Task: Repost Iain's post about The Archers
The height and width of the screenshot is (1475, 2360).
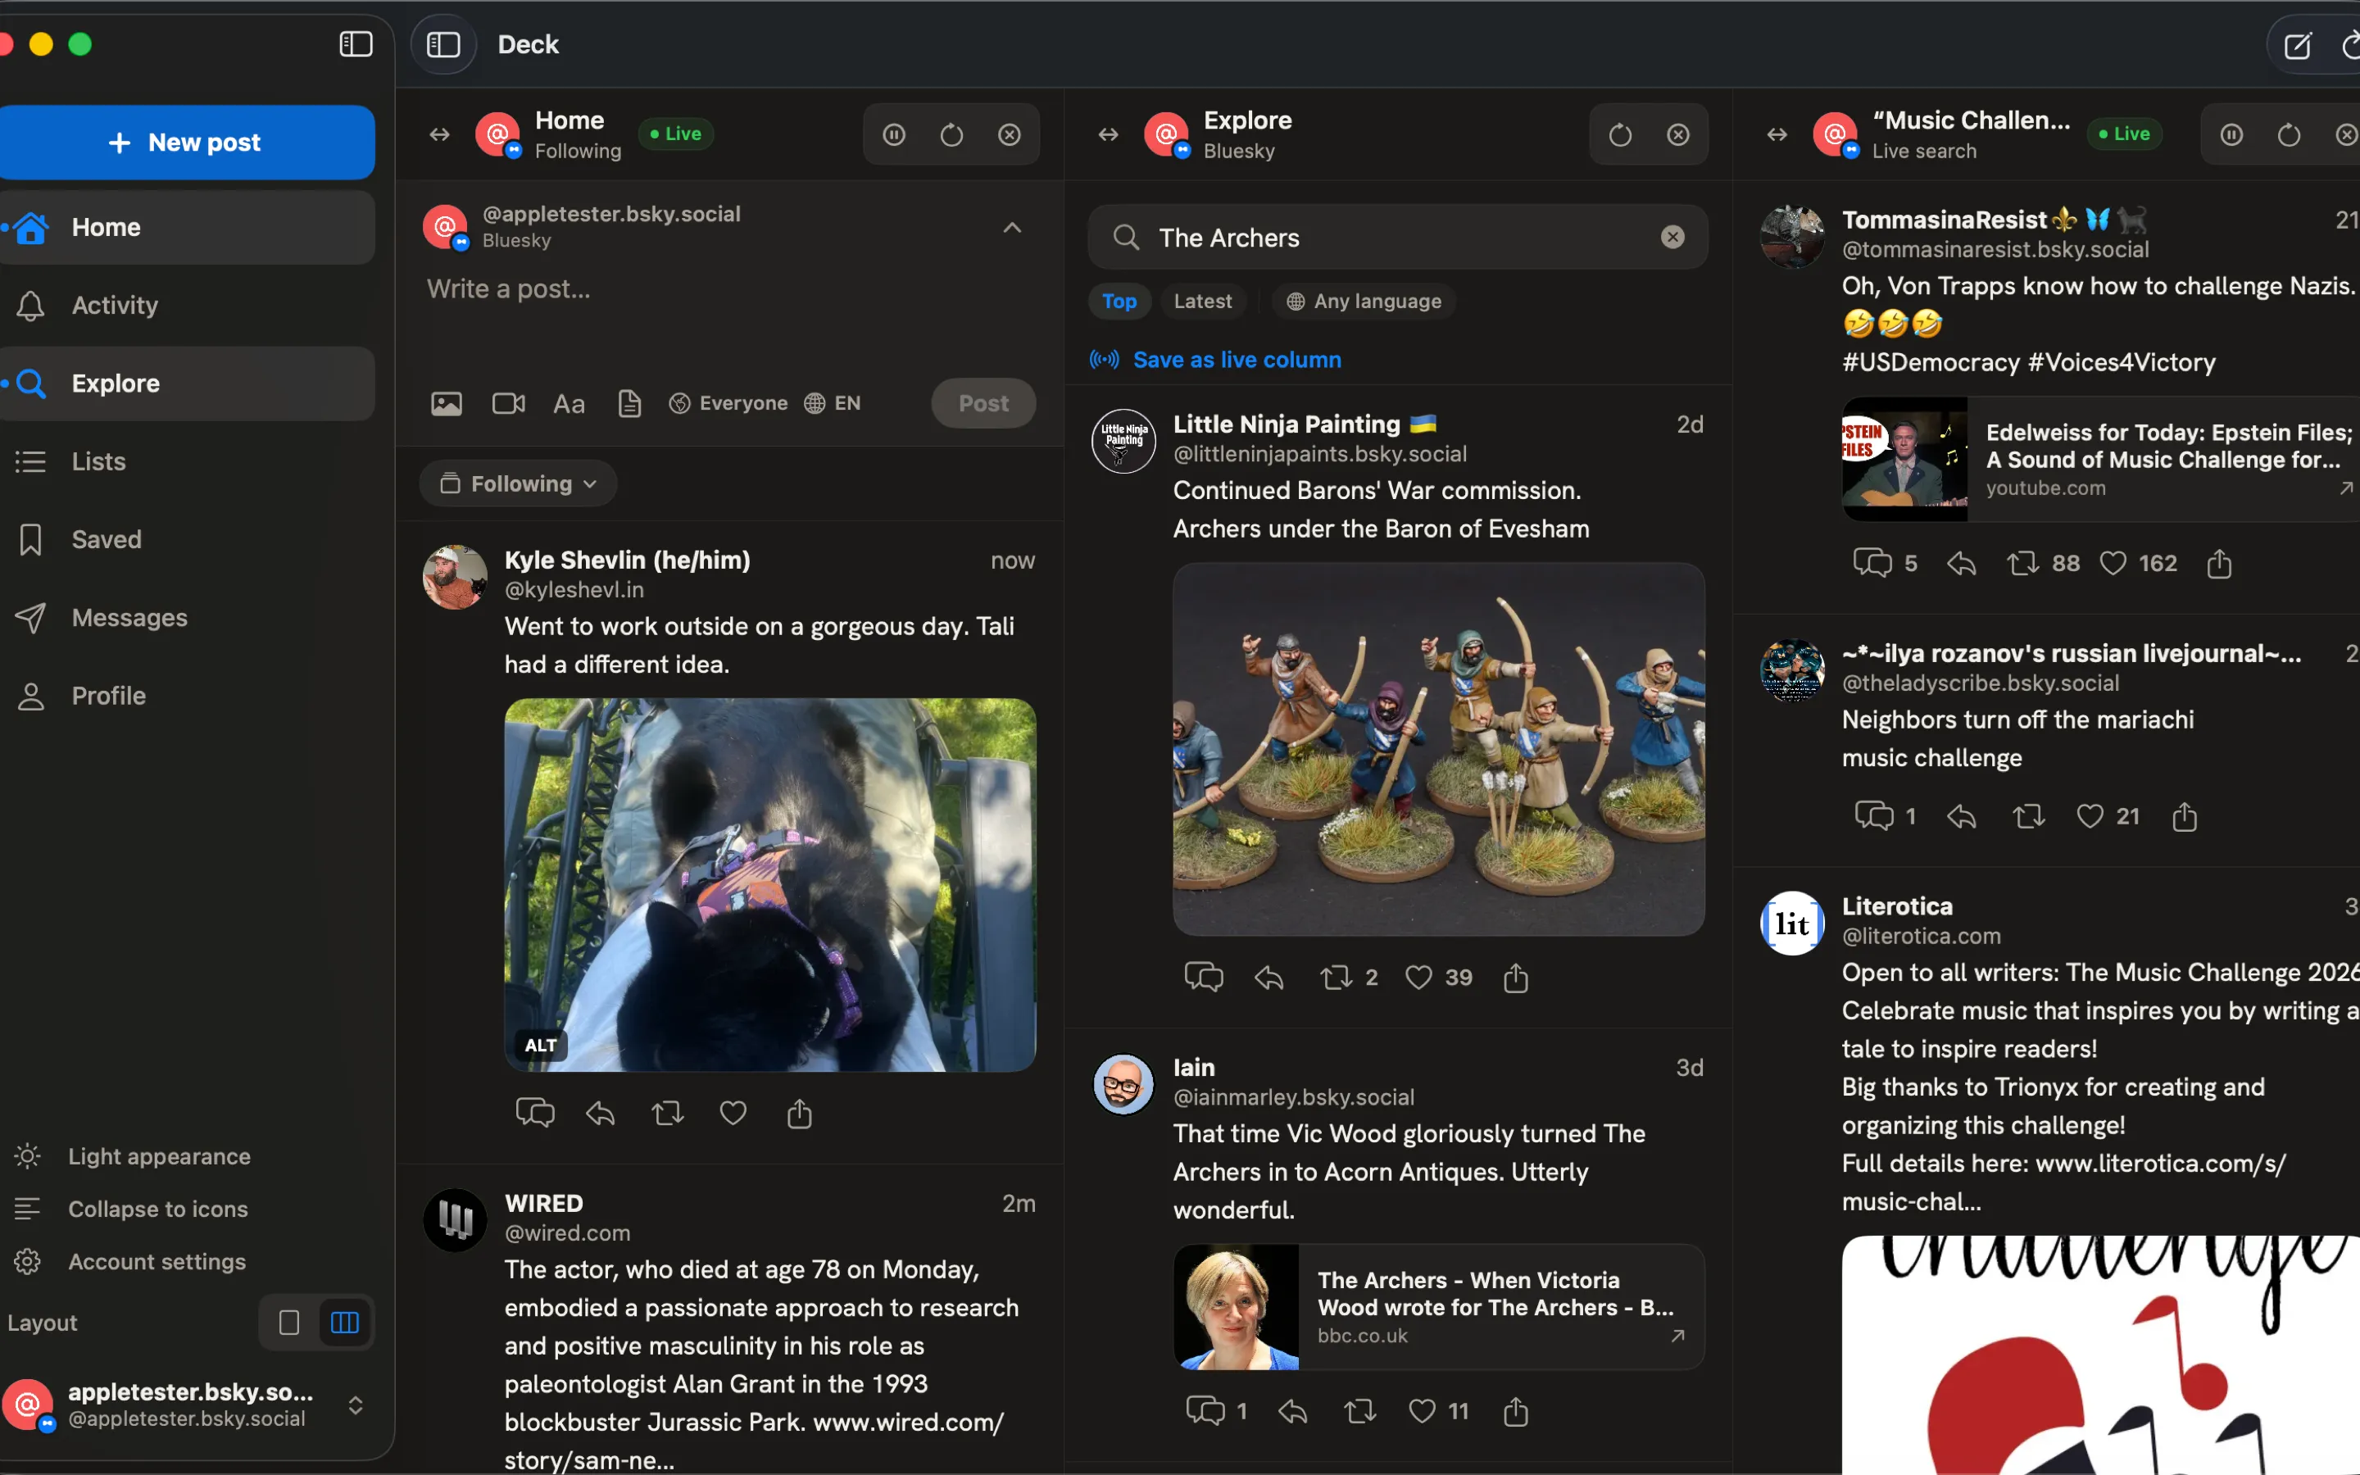Action: (1359, 1410)
